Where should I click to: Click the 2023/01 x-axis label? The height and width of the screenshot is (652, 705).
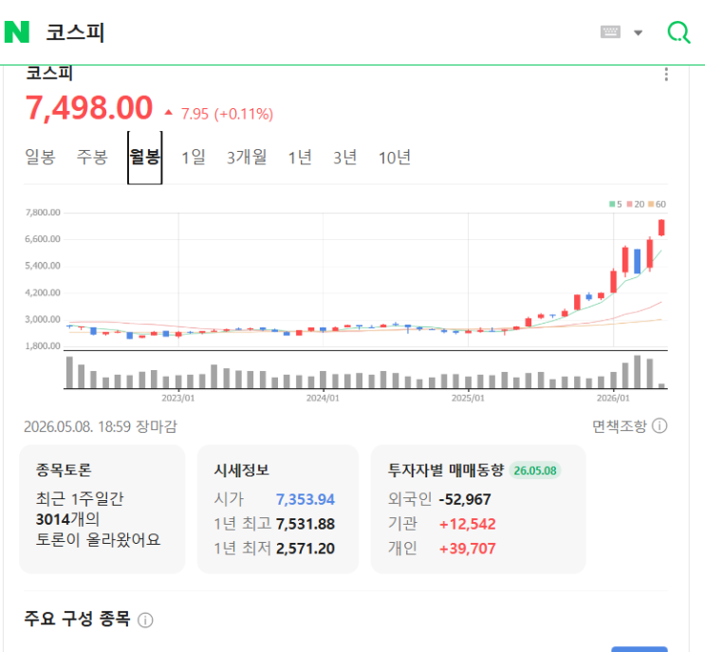pyautogui.click(x=178, y=398)
